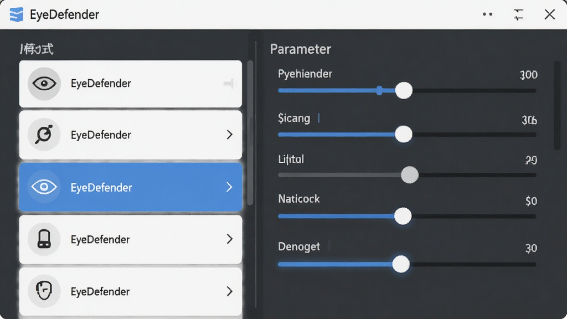Select the EyeDefender label beside the white-row eye icon

(x=101, y=84)
